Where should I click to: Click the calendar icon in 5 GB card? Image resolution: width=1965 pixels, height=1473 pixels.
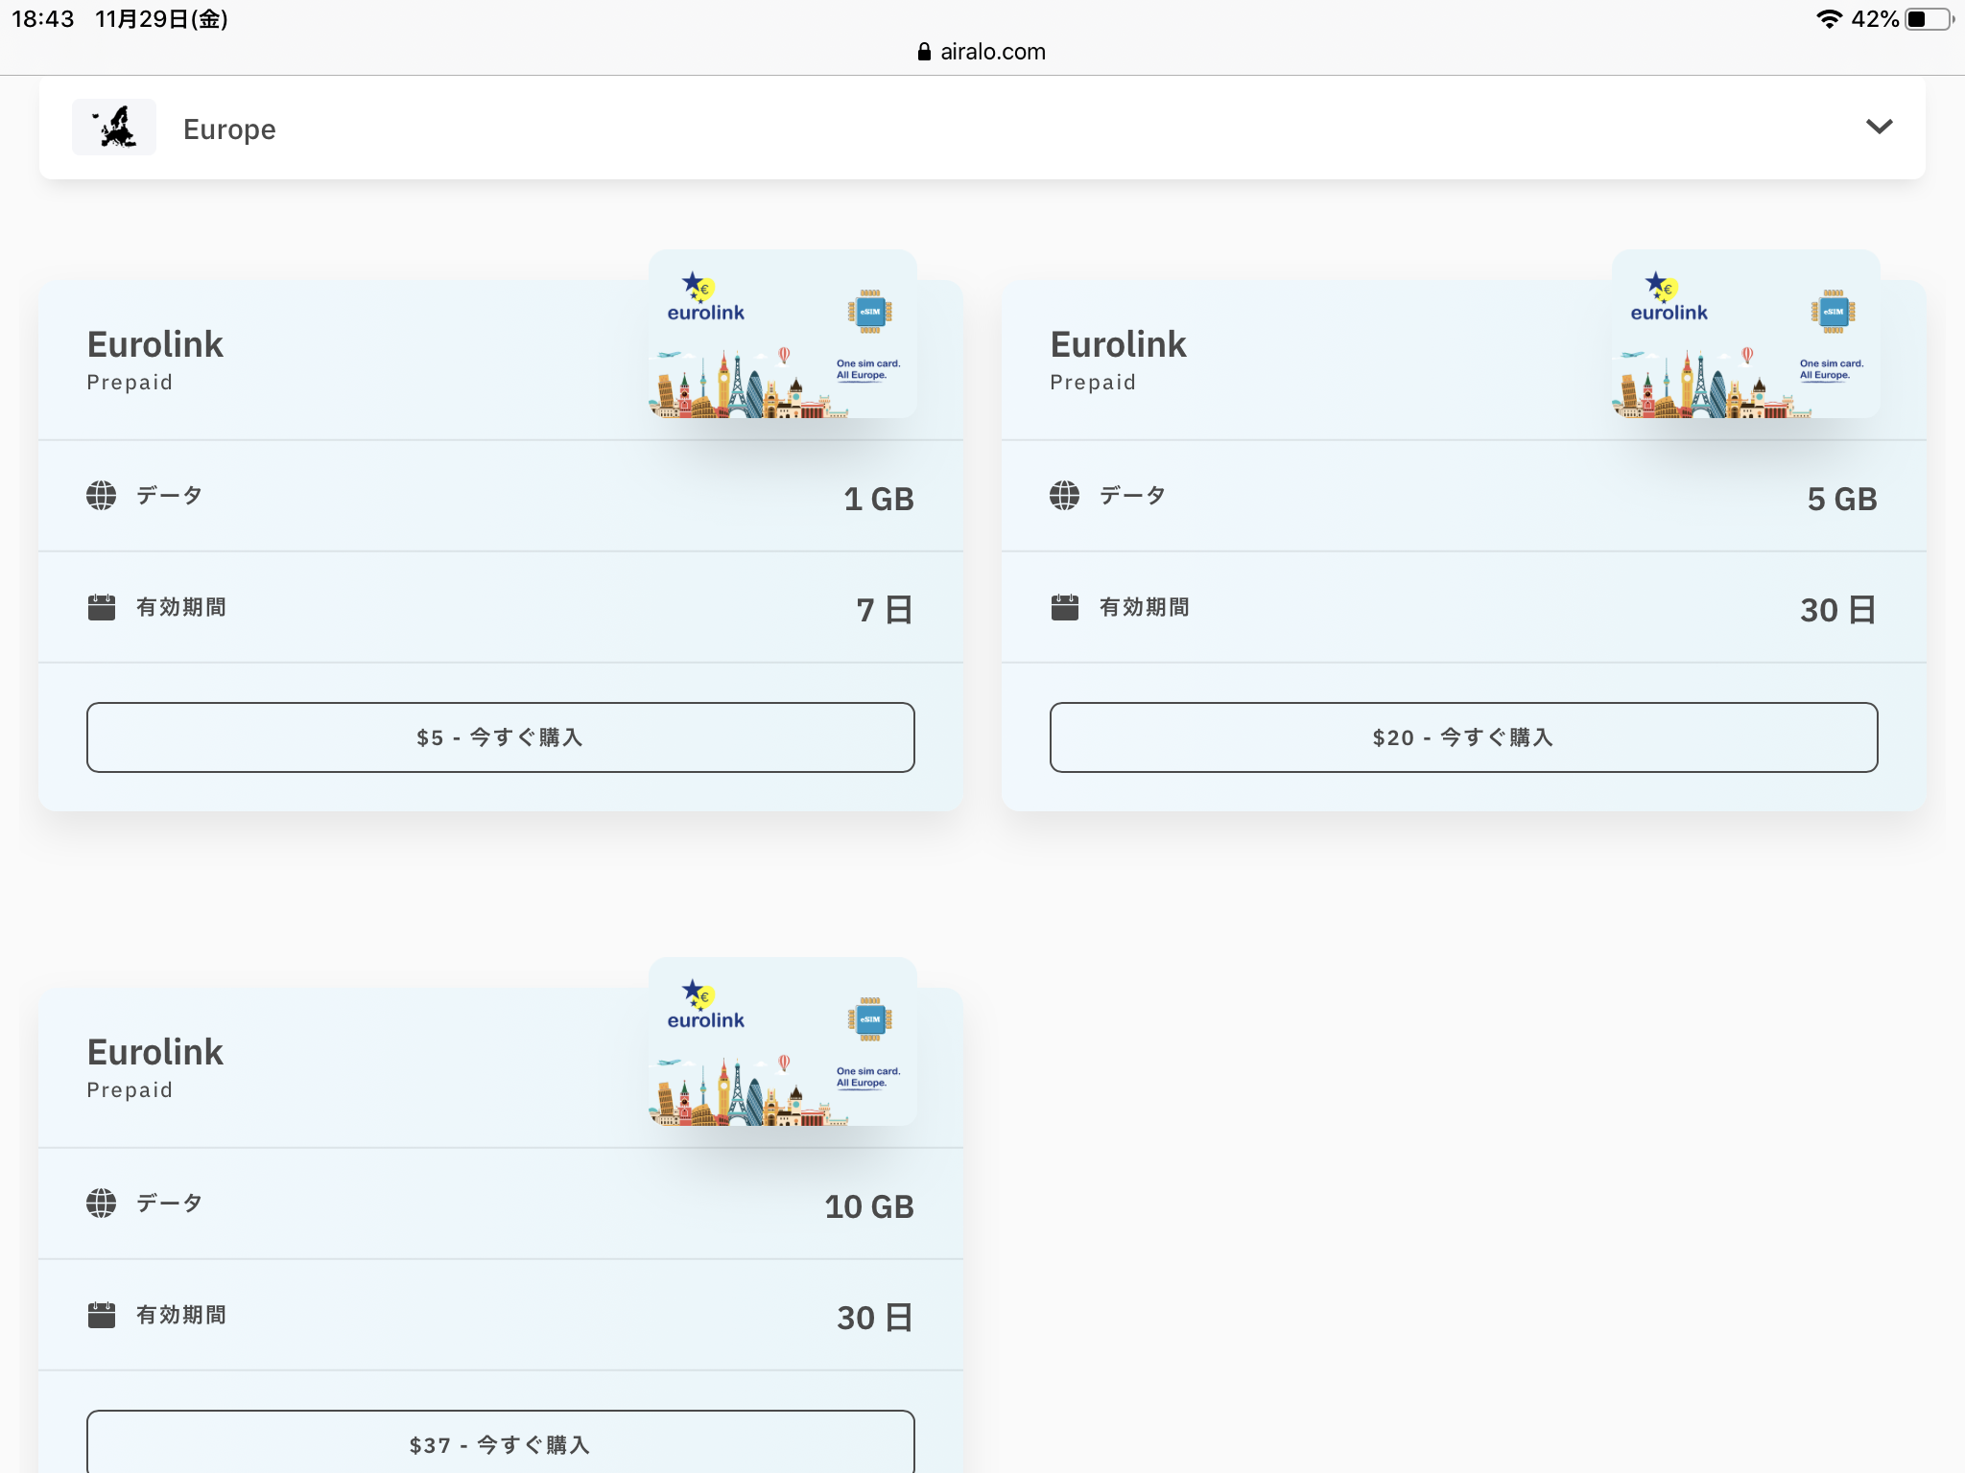click(1064, 607)
